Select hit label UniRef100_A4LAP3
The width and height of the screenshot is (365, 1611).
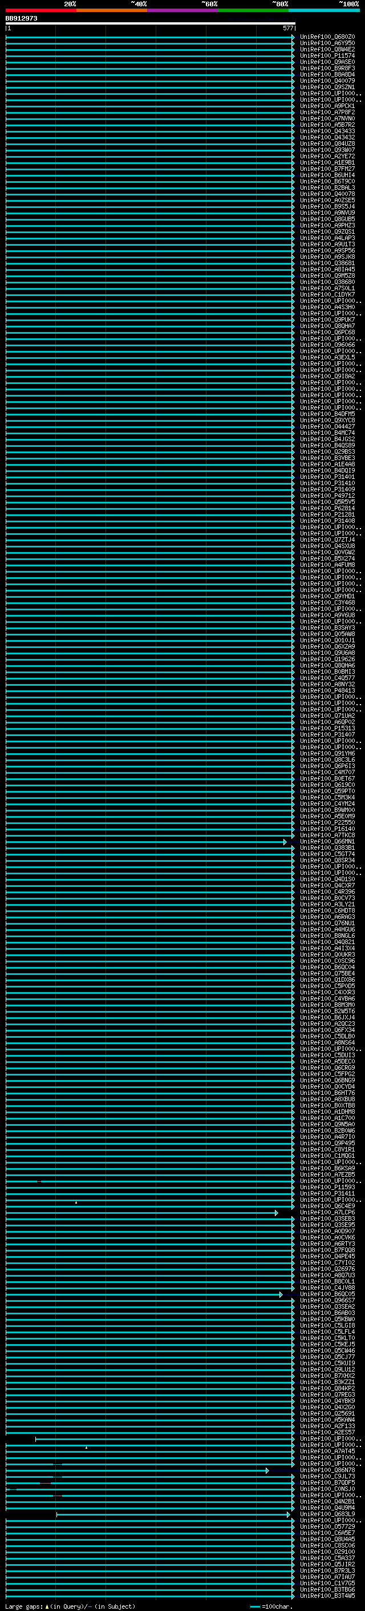coord(327,238)
